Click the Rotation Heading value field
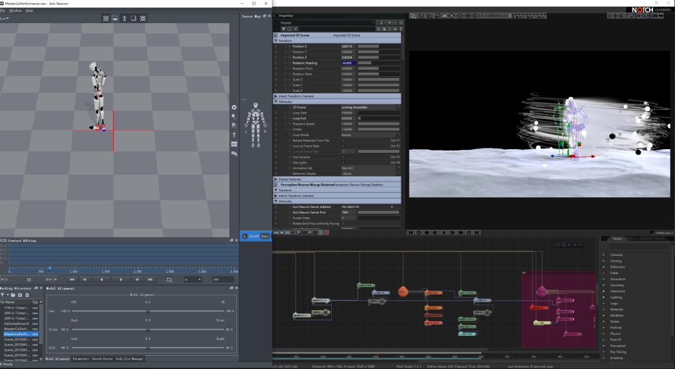Viewport: 675px width, 369px height. coord(349,63)
